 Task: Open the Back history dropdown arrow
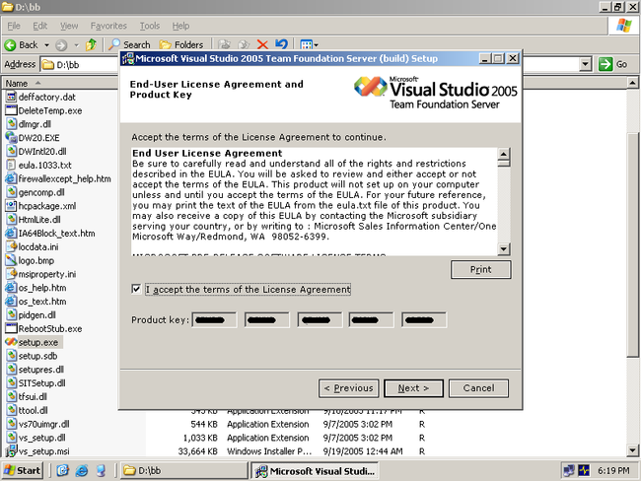click(46, 45)
